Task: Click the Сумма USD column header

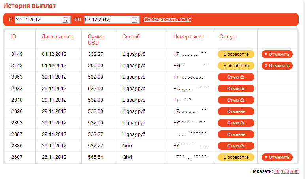Action: (x=96, y=40)
